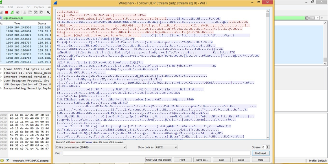Click stream text scrollbar down arrow
The width and height of the screenshot is (328, 164).
click(267, 137)
